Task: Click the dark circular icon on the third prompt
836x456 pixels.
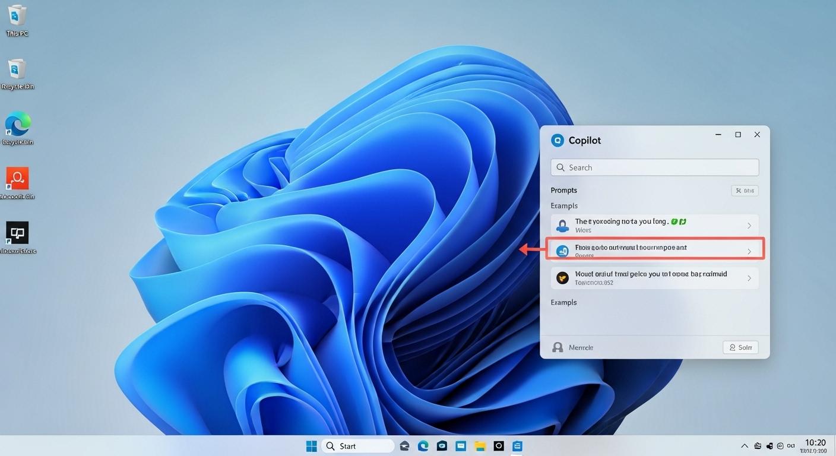Action: tap(562, 277)
